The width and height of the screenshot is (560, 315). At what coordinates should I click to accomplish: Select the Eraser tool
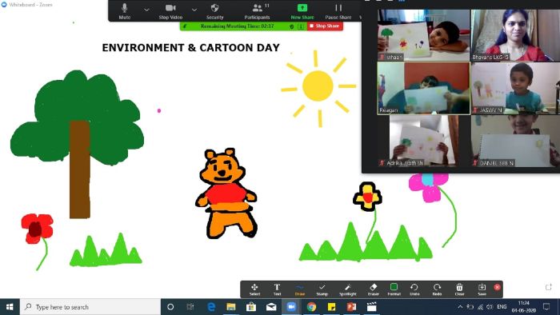374,289
